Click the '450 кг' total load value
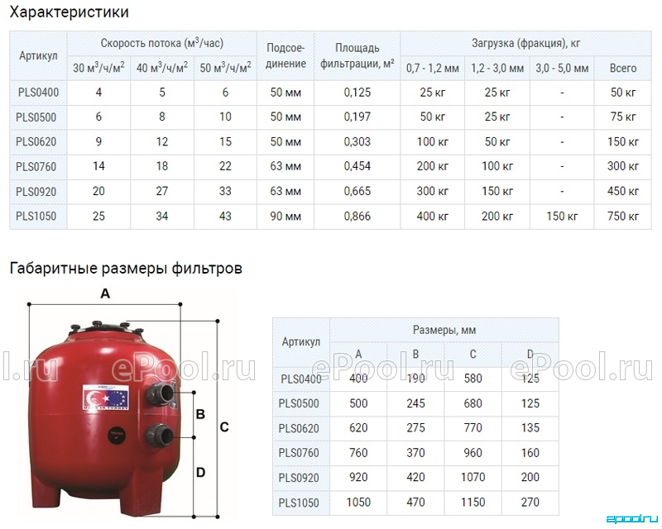This screenshot has height=529, width=662. (623, 191)
